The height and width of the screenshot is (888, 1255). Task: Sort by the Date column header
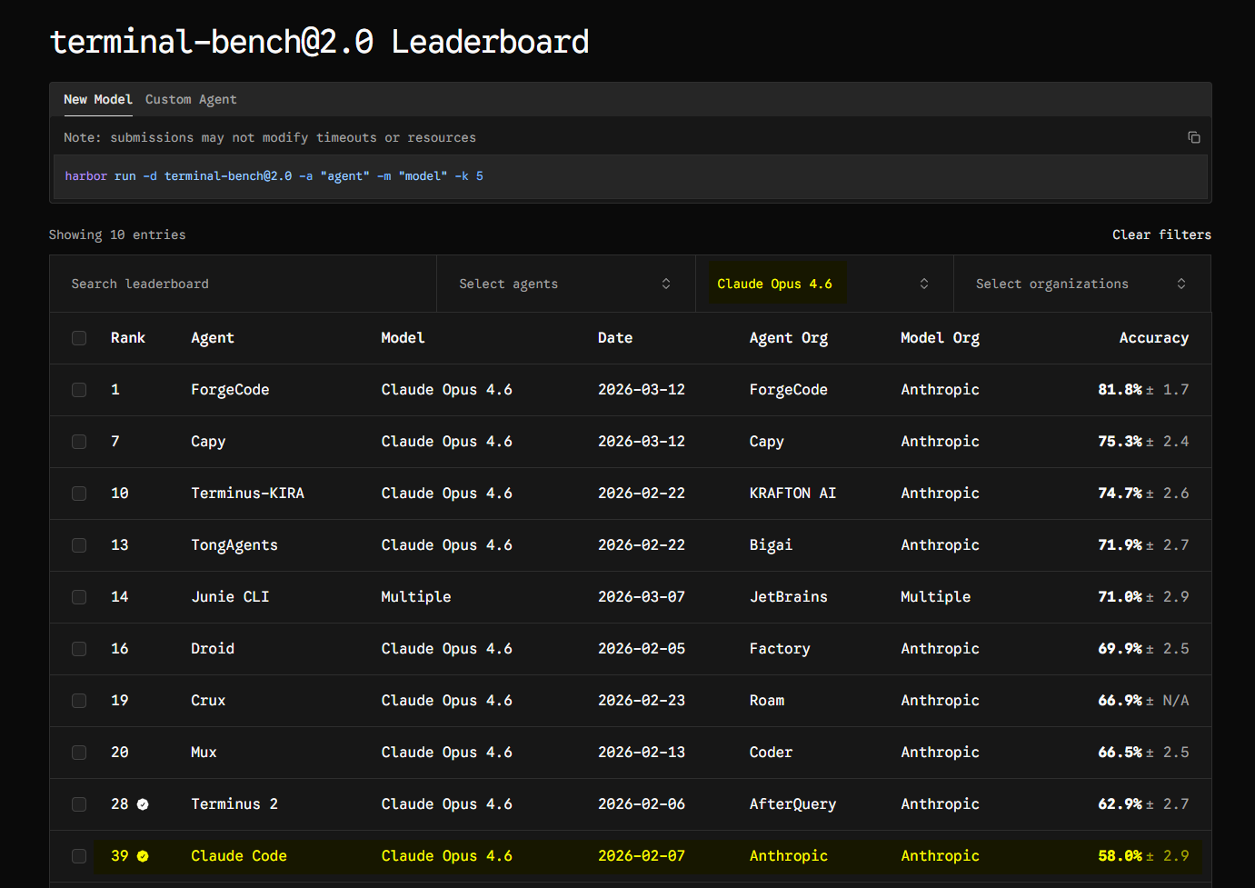615,338
